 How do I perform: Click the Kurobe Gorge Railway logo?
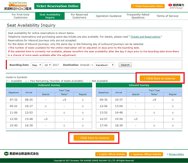click(x=18, y=6)
